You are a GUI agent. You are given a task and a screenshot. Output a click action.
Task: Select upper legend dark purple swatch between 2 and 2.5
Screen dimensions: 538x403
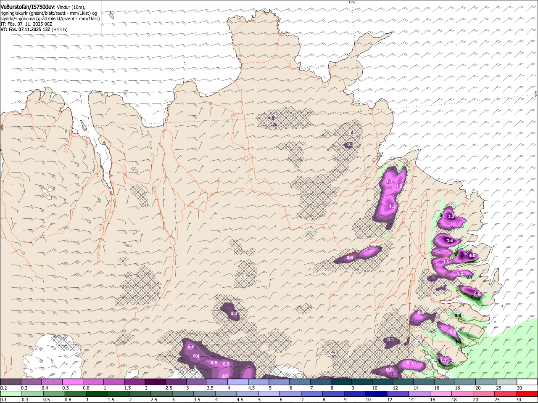click(x=155, y=382)
